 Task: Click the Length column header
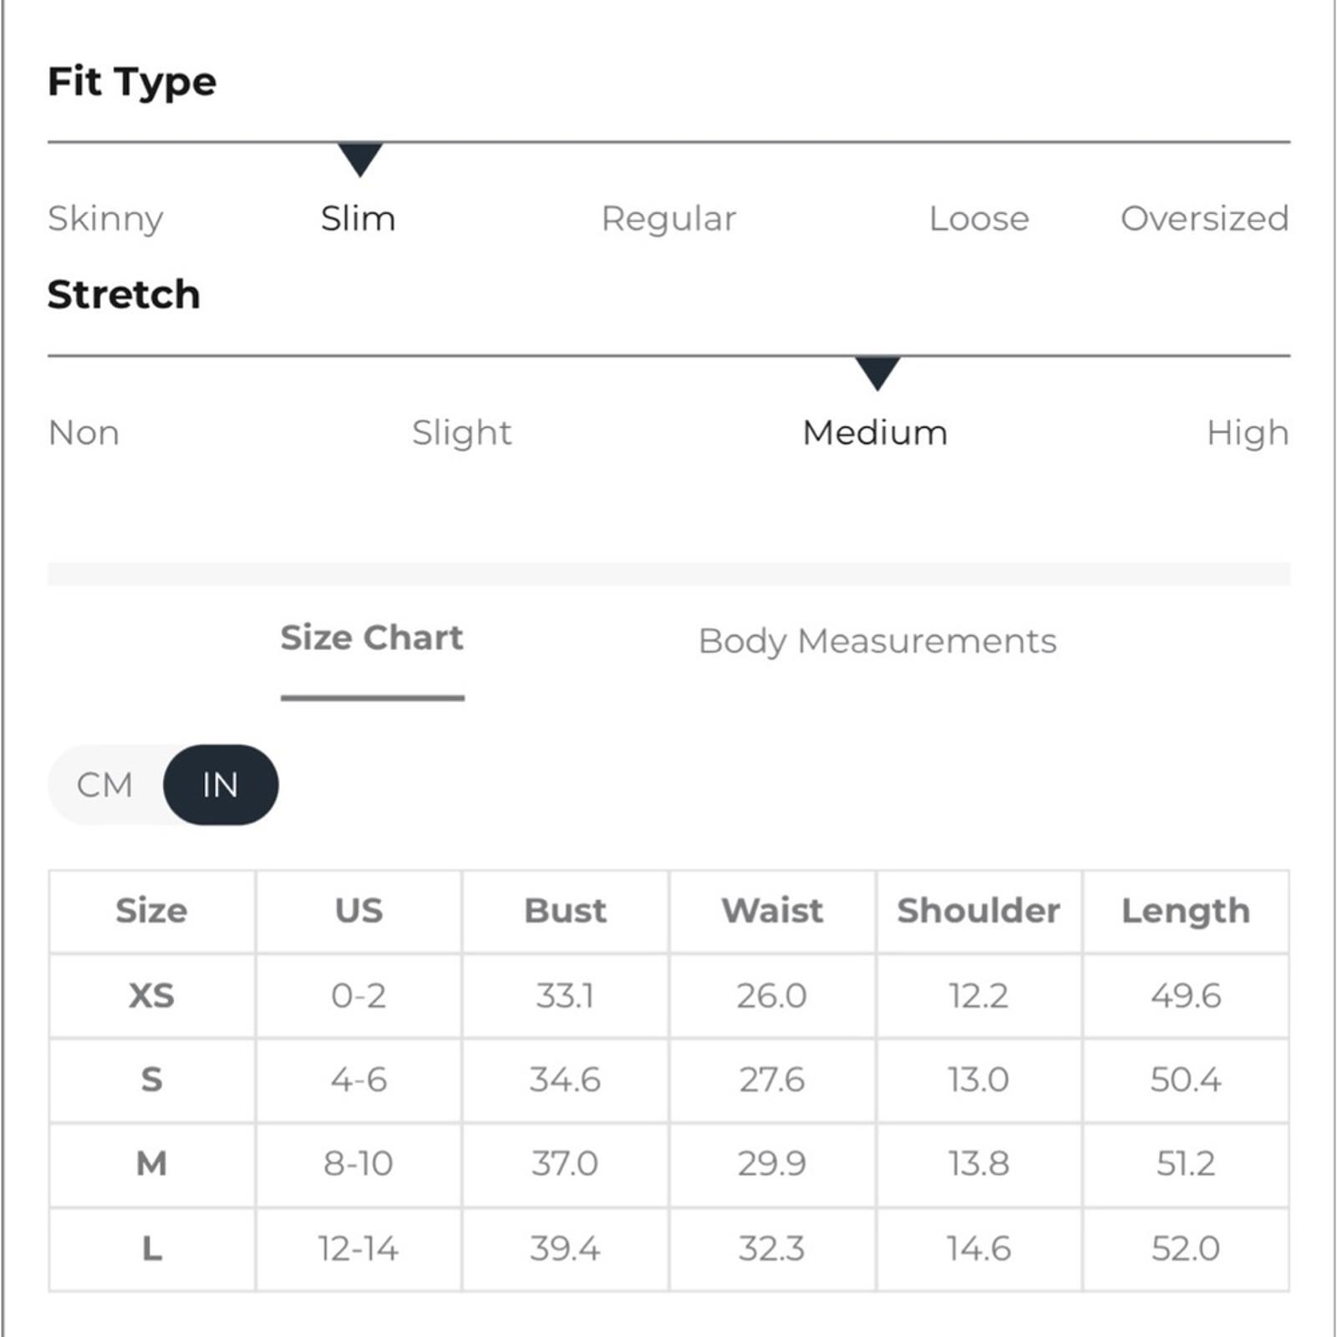tap(1186, 911)
